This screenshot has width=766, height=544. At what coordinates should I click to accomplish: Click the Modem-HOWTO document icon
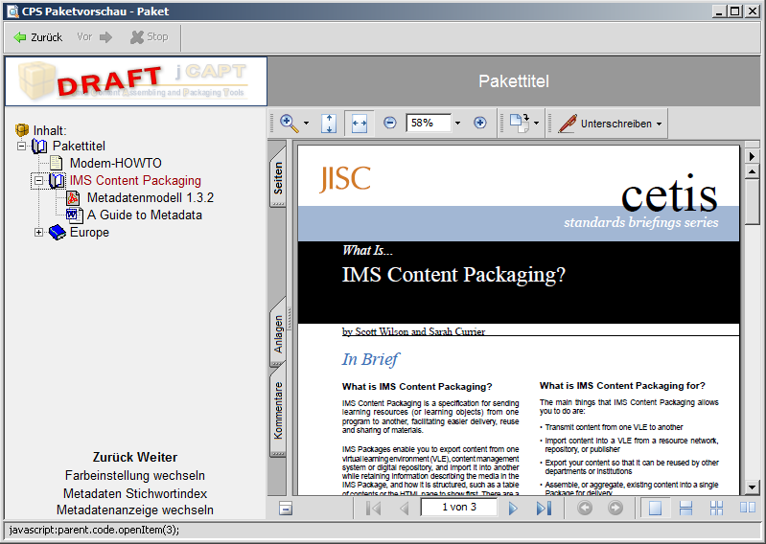click(57, 163)
